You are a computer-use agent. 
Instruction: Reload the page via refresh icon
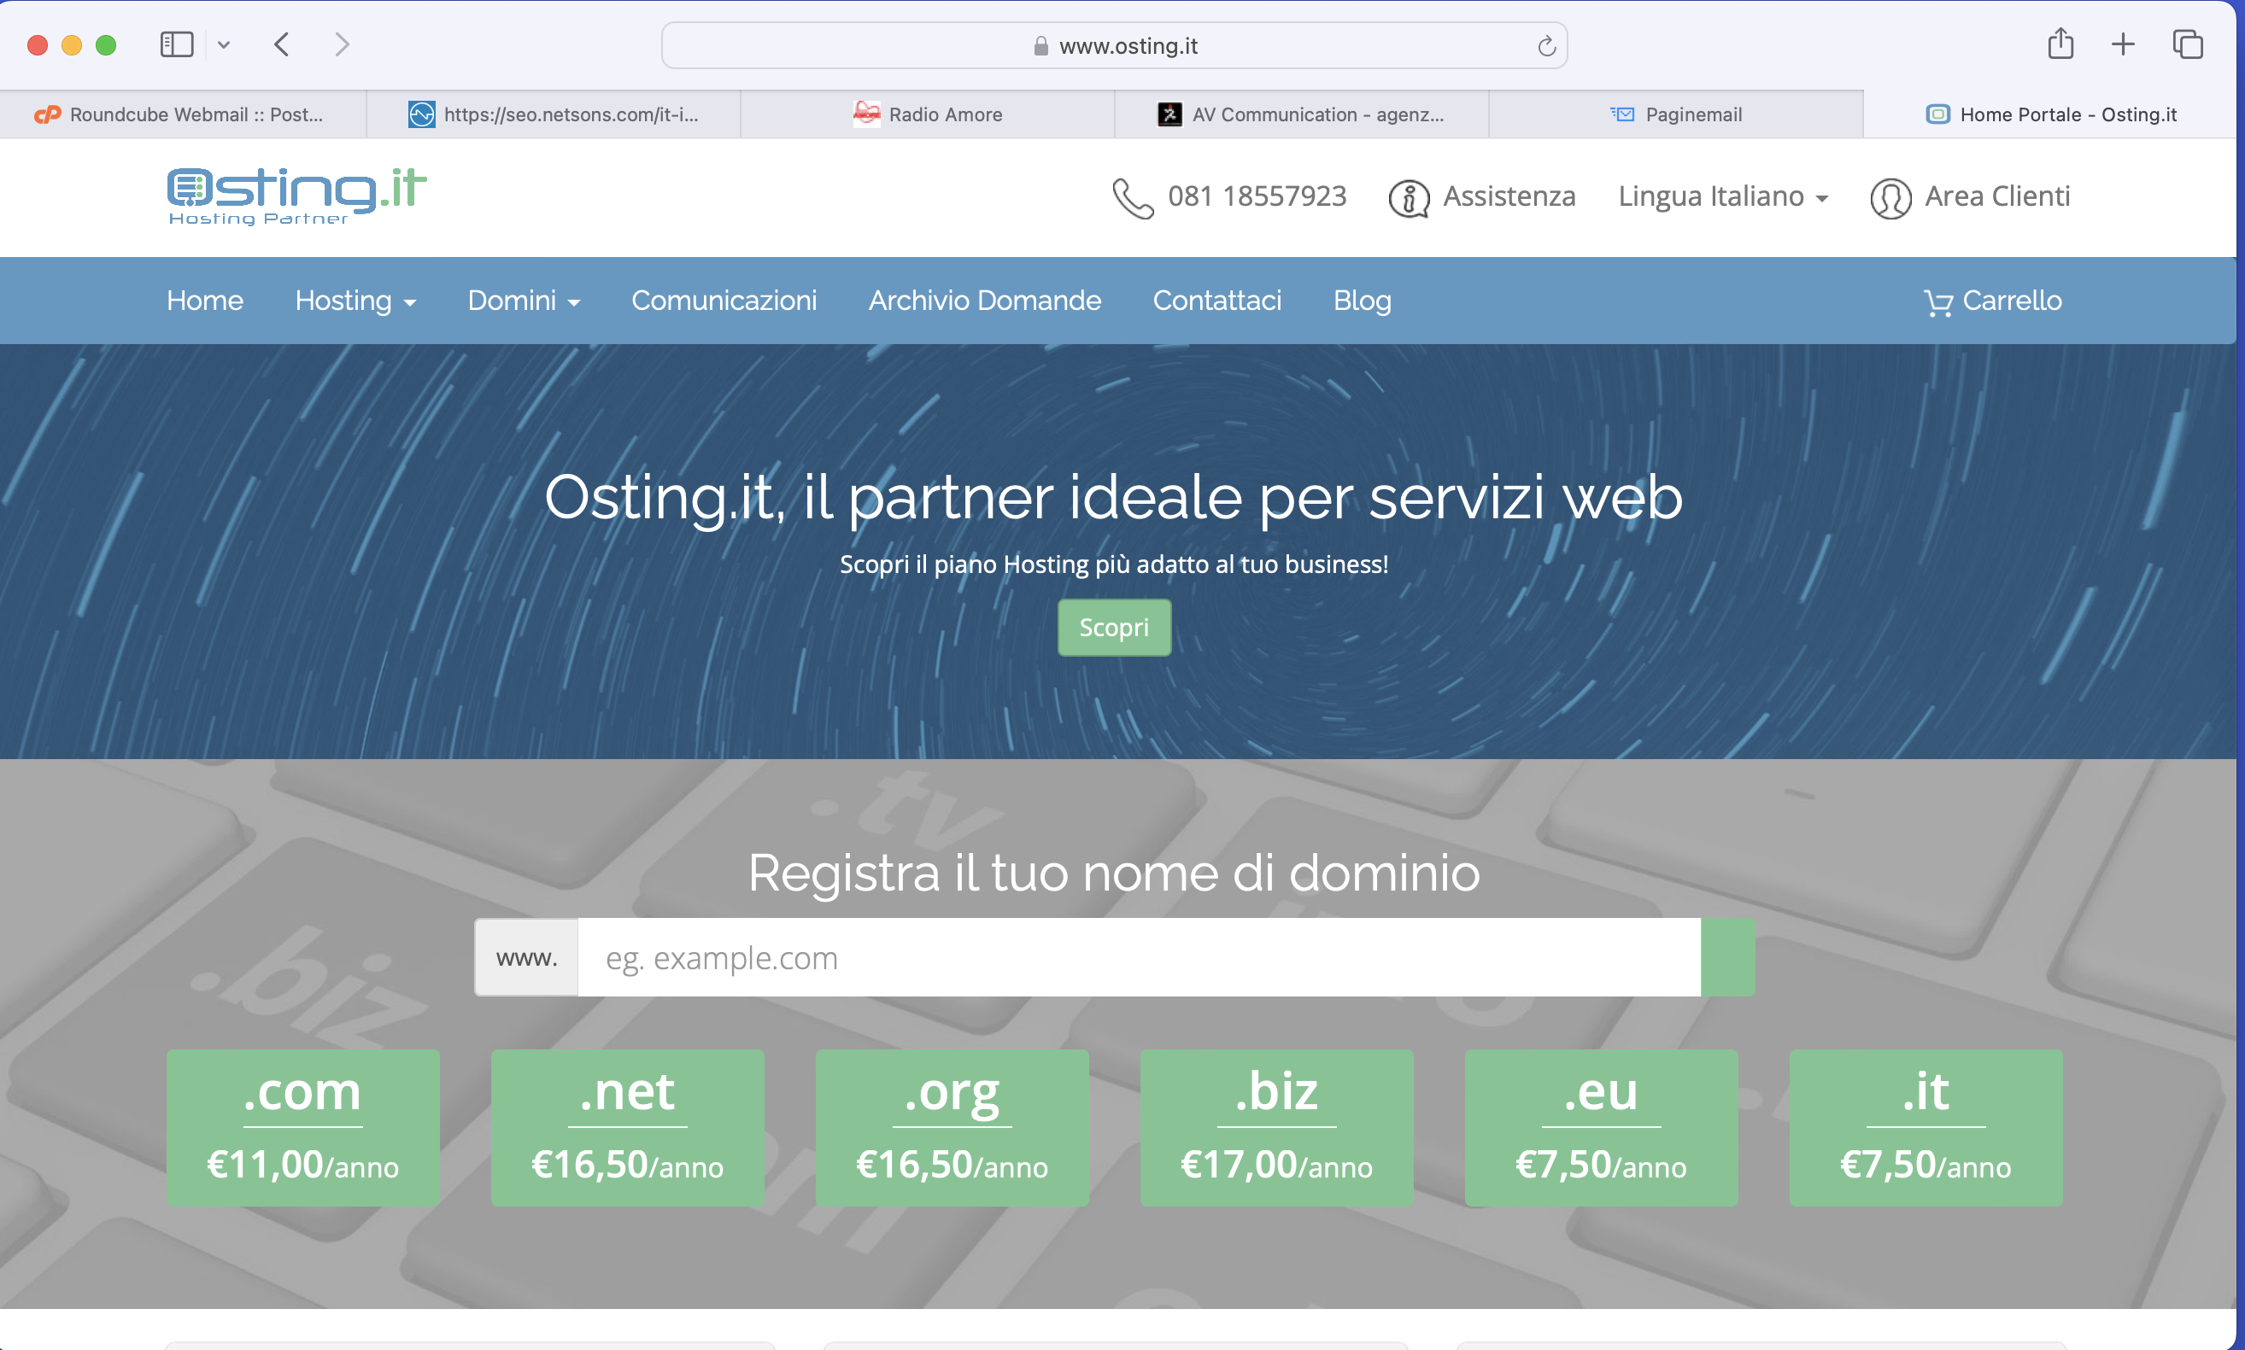click(1546, 45)
